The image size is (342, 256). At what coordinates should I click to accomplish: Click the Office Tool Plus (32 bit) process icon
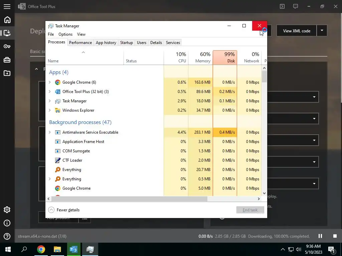click(57, 92)
